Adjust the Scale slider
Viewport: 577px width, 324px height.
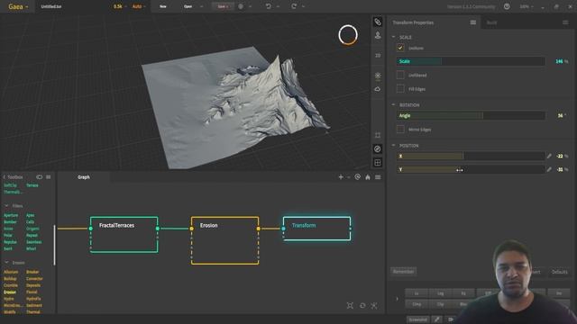471,61
